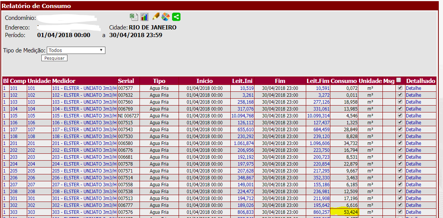Screen dimensions: 443x218
Task: Click the Consumo column header
Action: (x=343, y=81)
